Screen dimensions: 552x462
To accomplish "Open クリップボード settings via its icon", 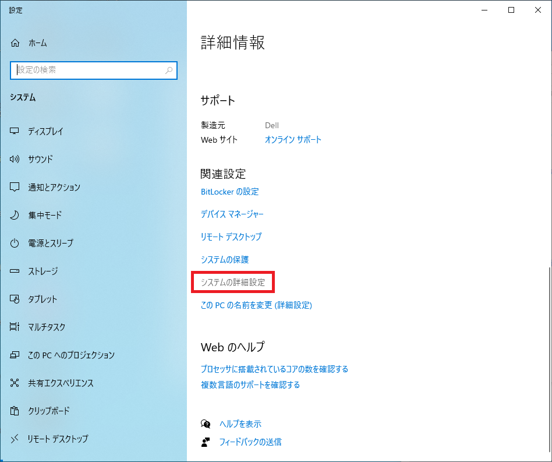I will click(x=15, y=411).
